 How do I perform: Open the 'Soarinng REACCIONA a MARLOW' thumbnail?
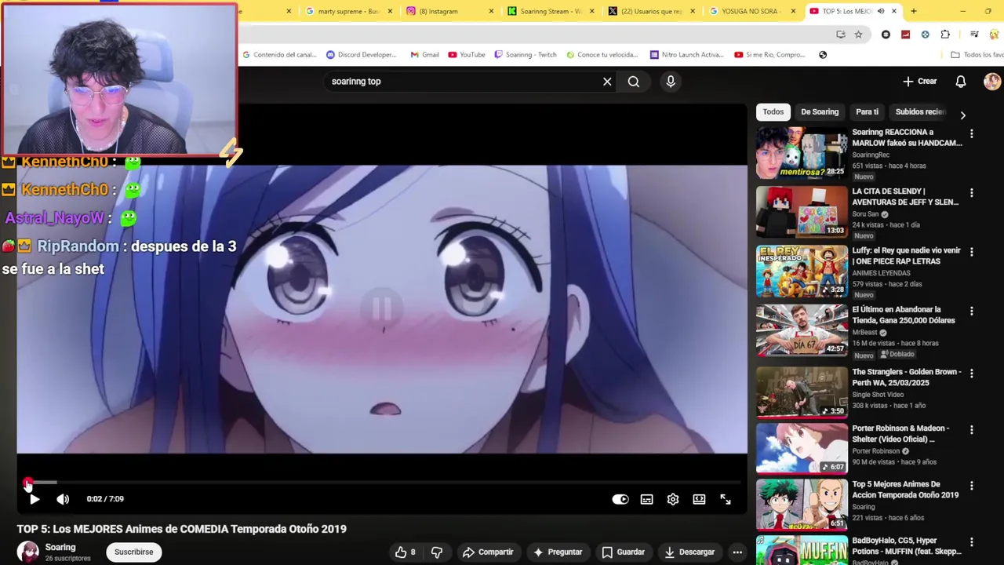(x=802, y=153)
